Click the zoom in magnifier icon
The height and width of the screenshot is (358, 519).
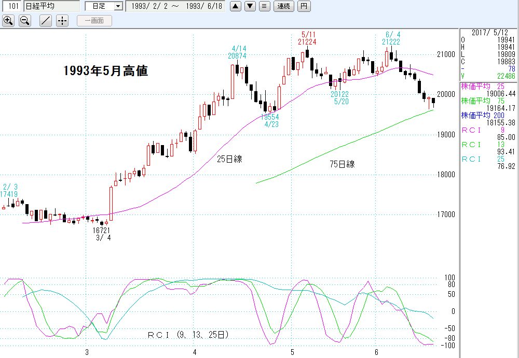point(8,21)
